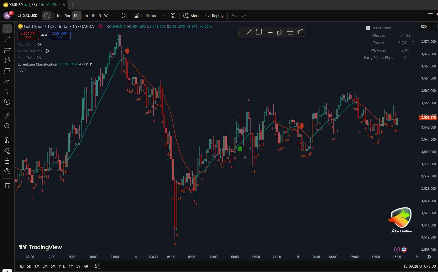Toggle visibility of Pivot Point indicator
Screen dimensions: 438x272
tap(40, 44)
